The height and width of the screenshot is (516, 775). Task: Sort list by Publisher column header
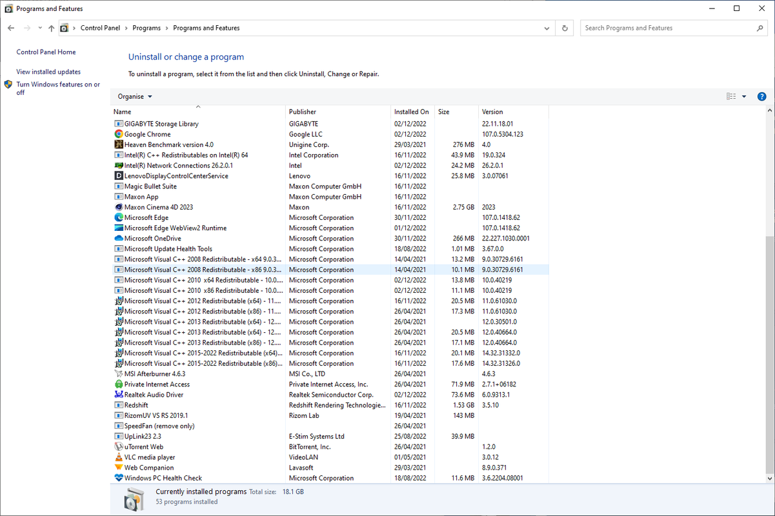338,112
